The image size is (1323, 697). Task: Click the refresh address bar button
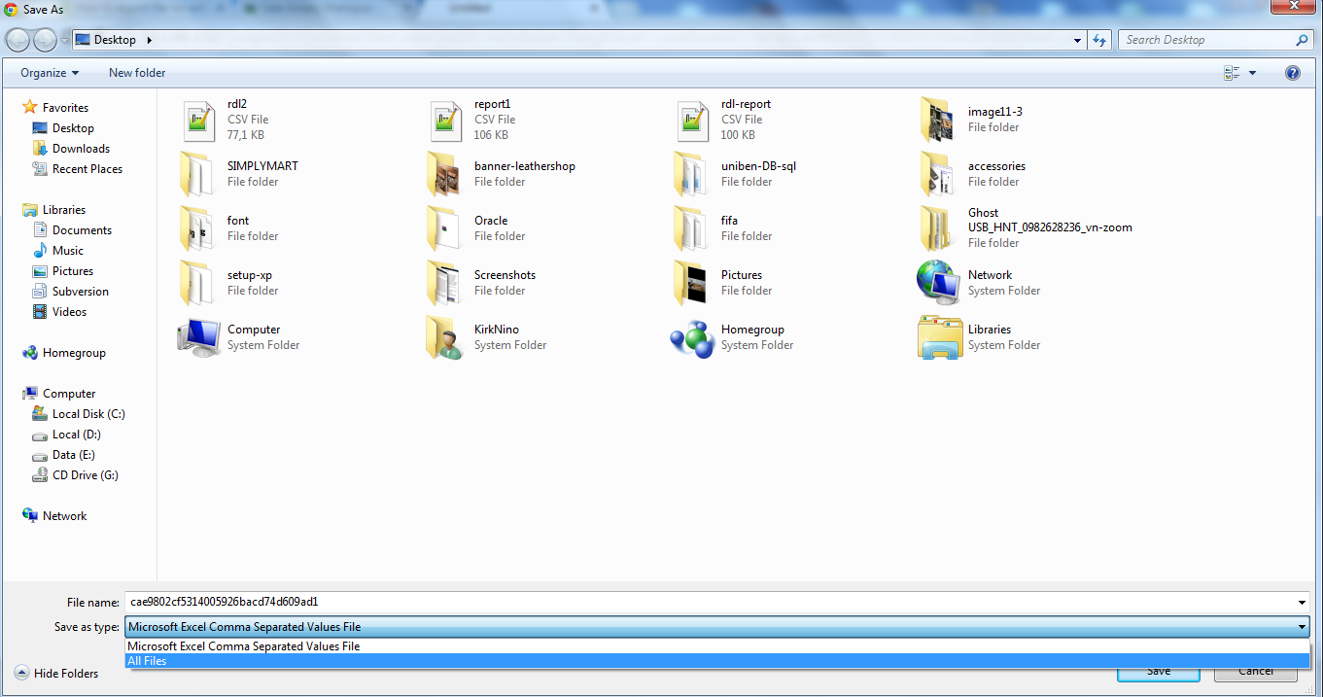[1099, 40]
